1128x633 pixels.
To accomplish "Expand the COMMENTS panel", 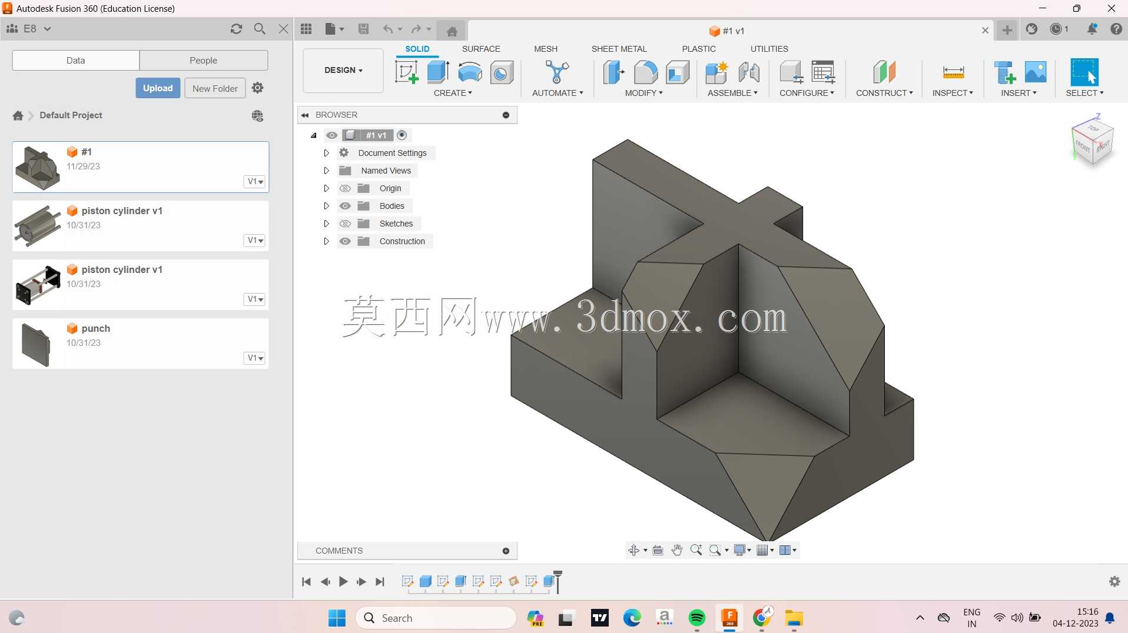I will click(506, 551).
